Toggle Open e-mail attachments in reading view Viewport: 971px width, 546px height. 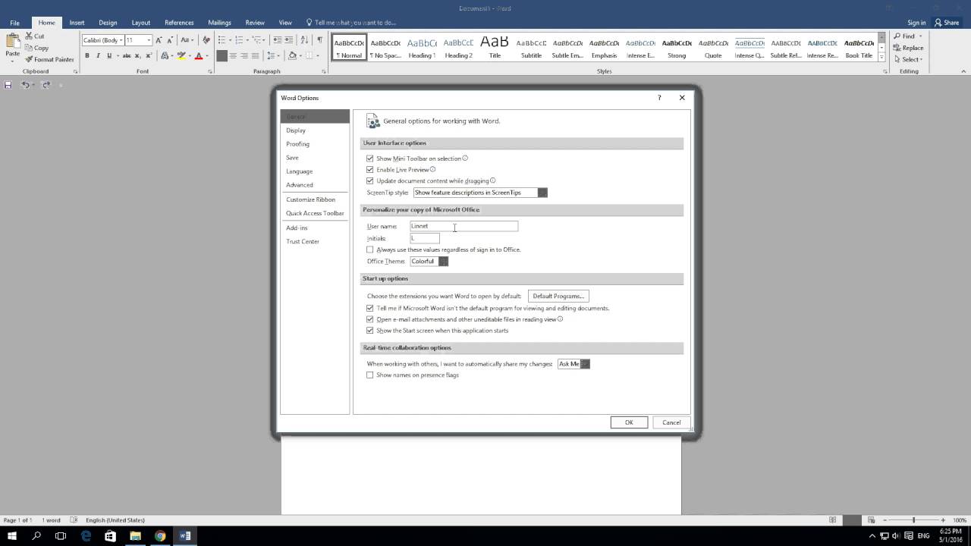370,319
